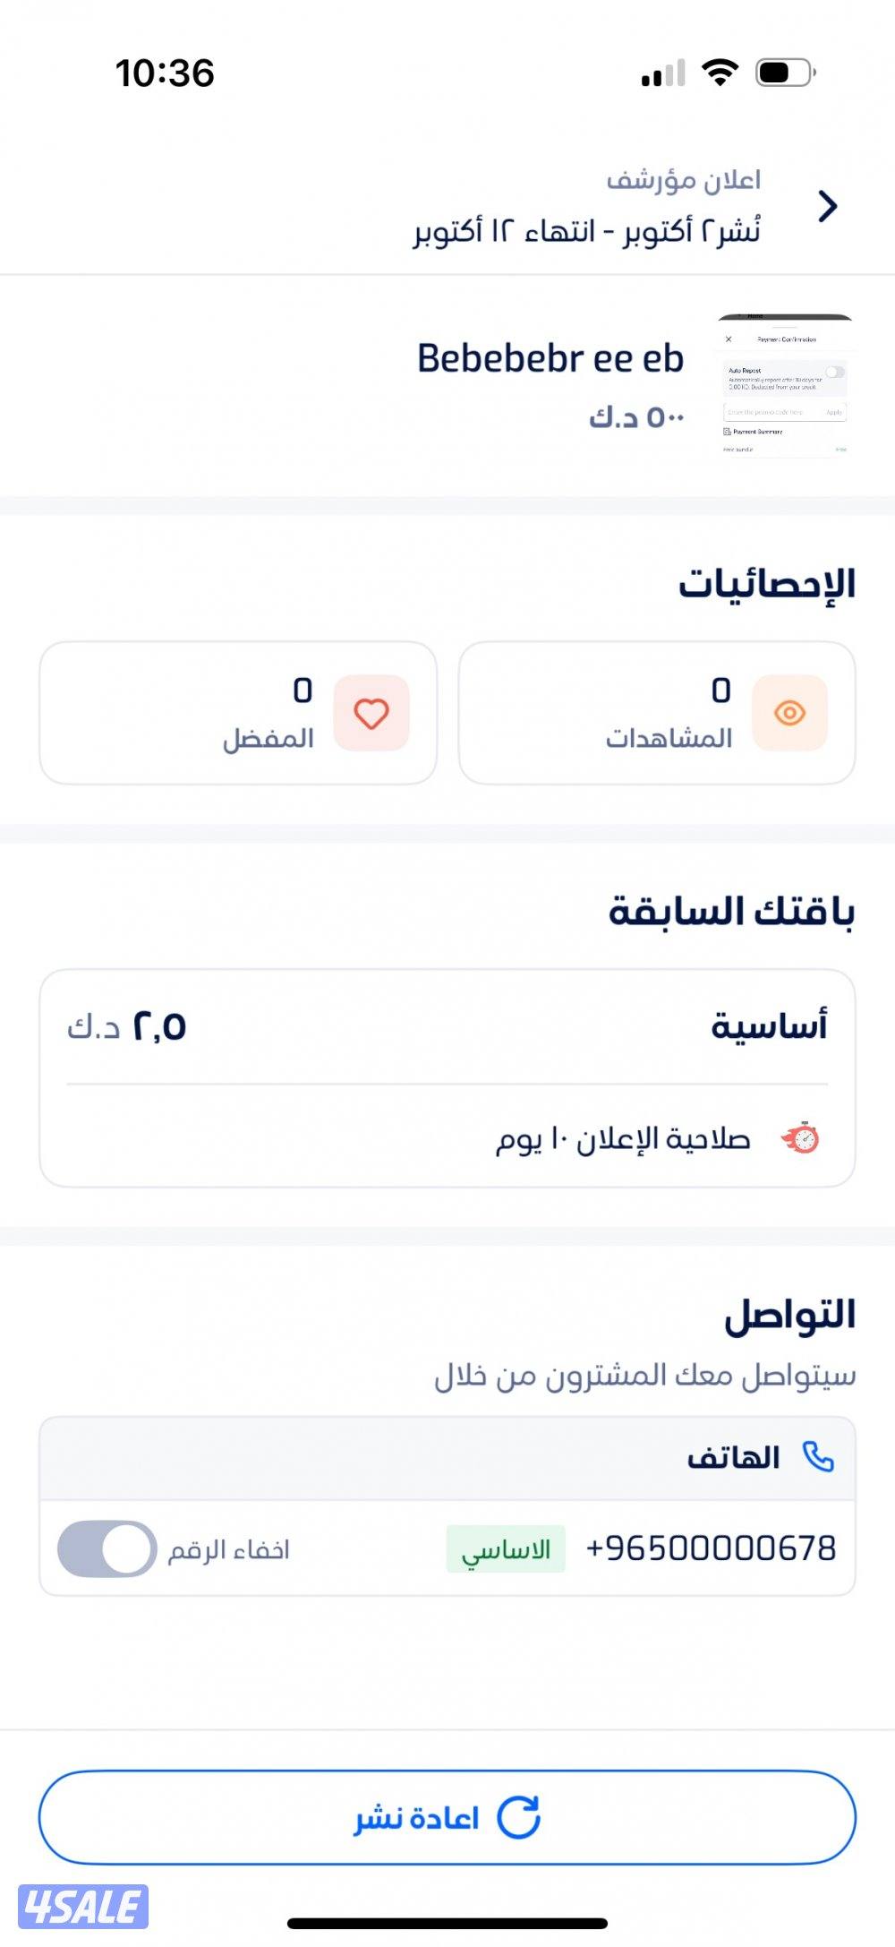
Task: Open the ad thumbnail image
Action: point(785,386)
